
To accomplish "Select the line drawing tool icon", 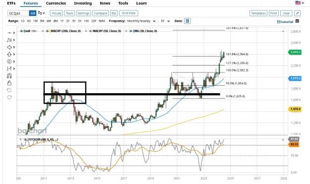I will 9,33.
